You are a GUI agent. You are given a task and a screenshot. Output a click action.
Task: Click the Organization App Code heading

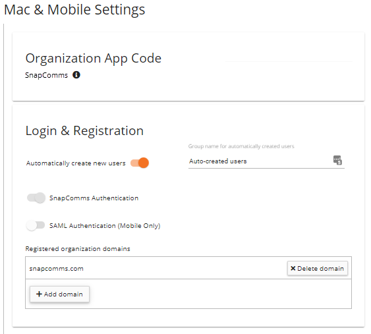[x=93, y=59]
